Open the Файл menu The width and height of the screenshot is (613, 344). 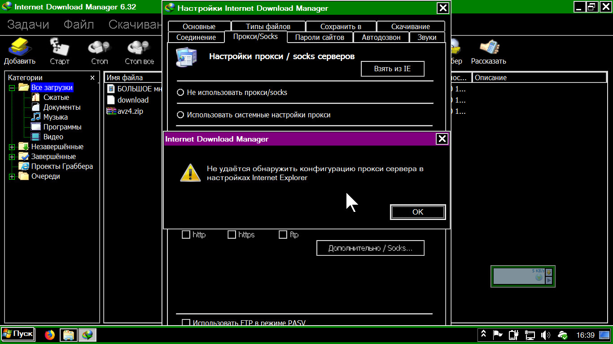point(79,25)
